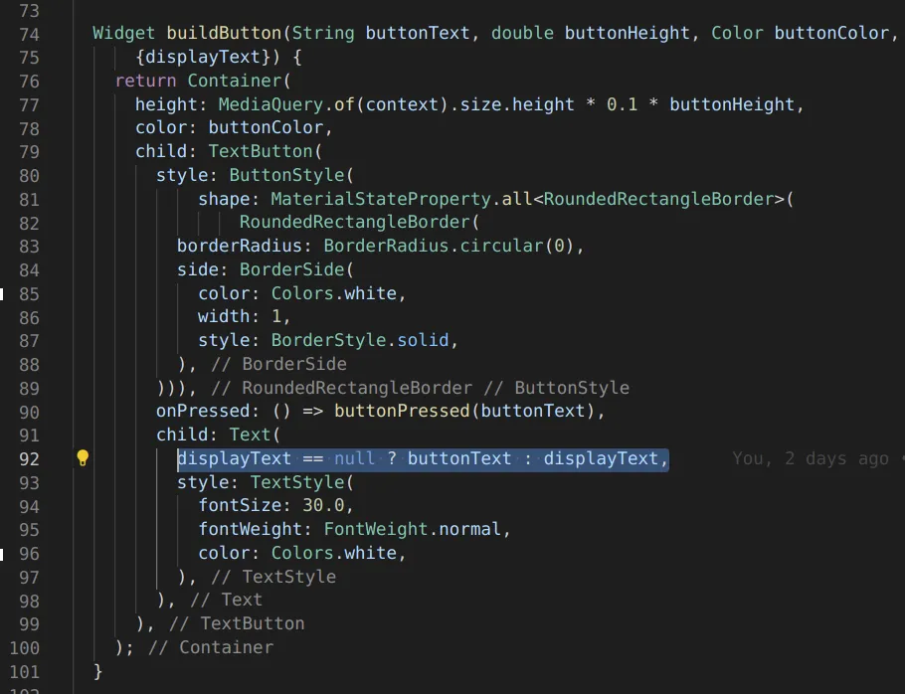Place cursor on {displayText} parameter on line 75
905x694 pixels.
pyautogui.click(x=203, y=57)
